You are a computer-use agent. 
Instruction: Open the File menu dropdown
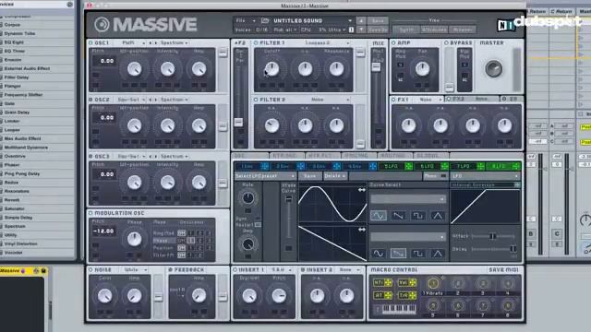point(246,20)
